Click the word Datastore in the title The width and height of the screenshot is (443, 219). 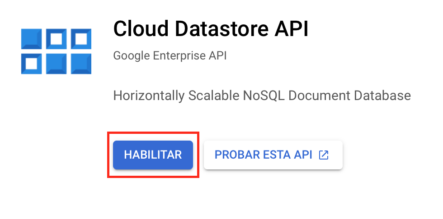coord(221,29)
